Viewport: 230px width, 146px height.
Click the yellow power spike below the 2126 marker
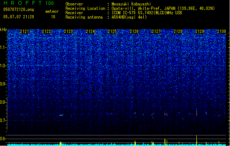[x=135, y=143]
